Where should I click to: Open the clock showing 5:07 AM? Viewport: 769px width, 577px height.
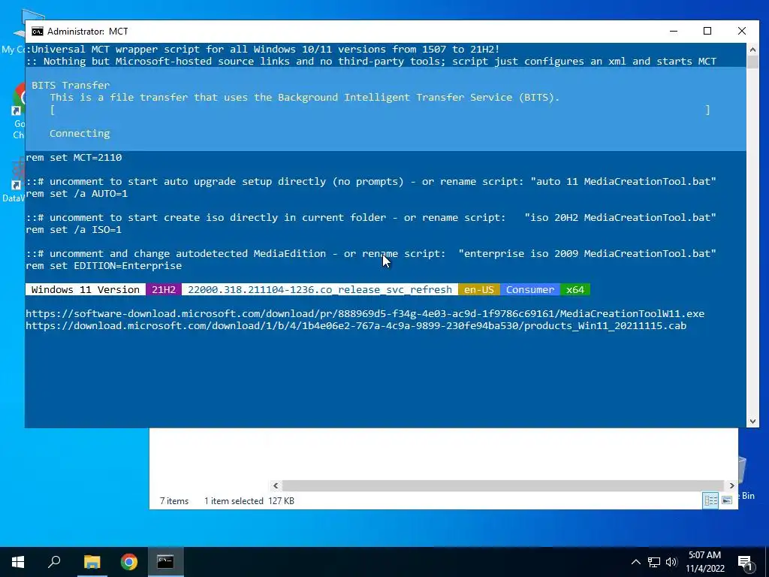tap(704, 562)
